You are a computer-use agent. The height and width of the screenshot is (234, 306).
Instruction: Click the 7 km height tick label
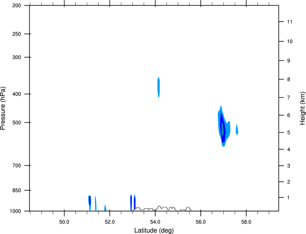tap(289, 98)
